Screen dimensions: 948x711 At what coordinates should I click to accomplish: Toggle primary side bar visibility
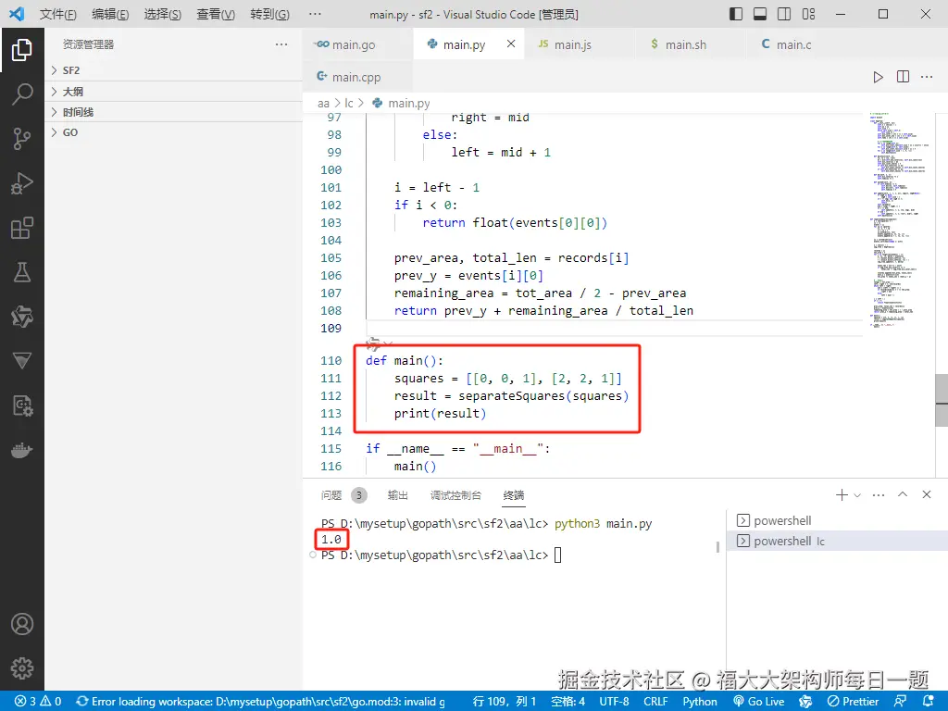(x=736, y=14)
